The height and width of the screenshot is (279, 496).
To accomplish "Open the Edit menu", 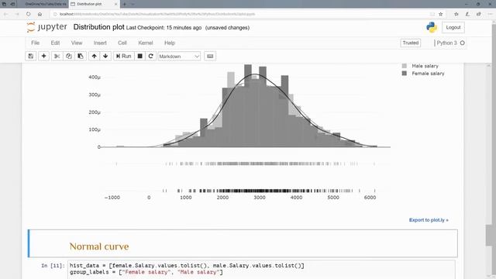I will pyautogui.click(x=55, y=43).
